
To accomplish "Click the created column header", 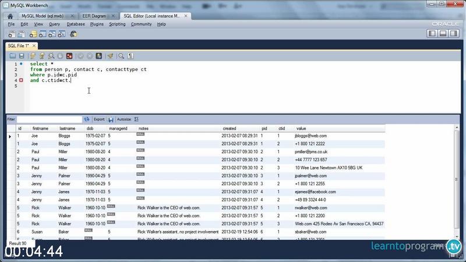I will coord(230,129).
